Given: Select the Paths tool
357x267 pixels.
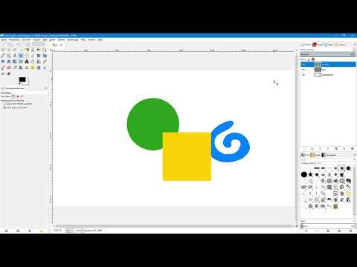Looking at the screenshot, I should point(45,50).
